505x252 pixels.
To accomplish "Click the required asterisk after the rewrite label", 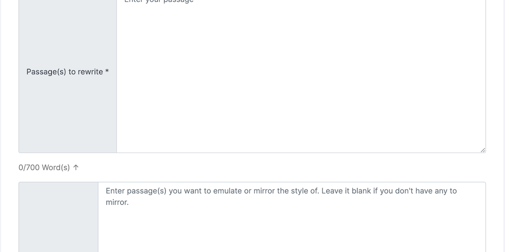I will 107,72.
